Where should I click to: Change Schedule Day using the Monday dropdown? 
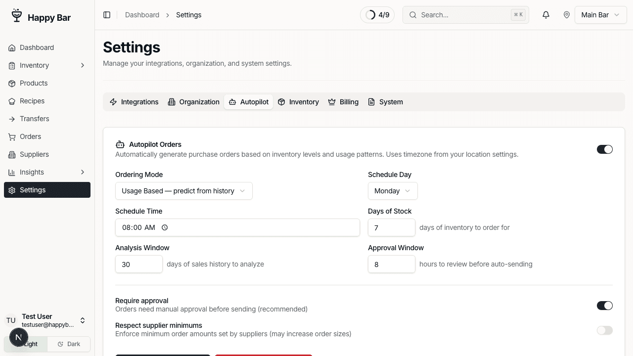[392, 191]
